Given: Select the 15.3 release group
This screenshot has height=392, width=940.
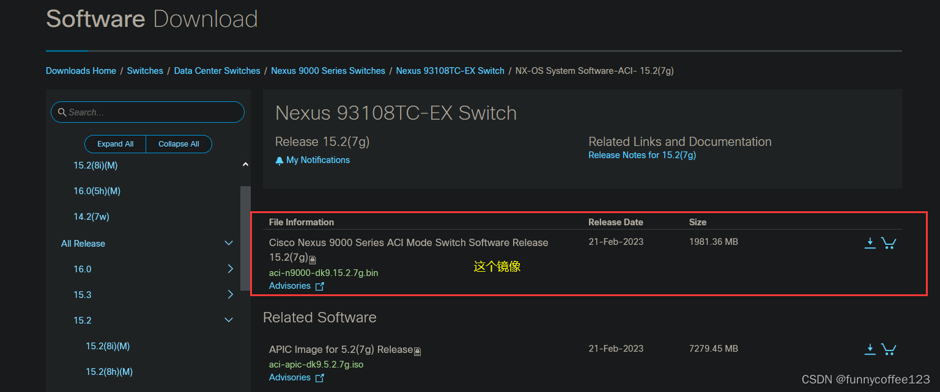Looking at the screenshot, I should (83, 295).
